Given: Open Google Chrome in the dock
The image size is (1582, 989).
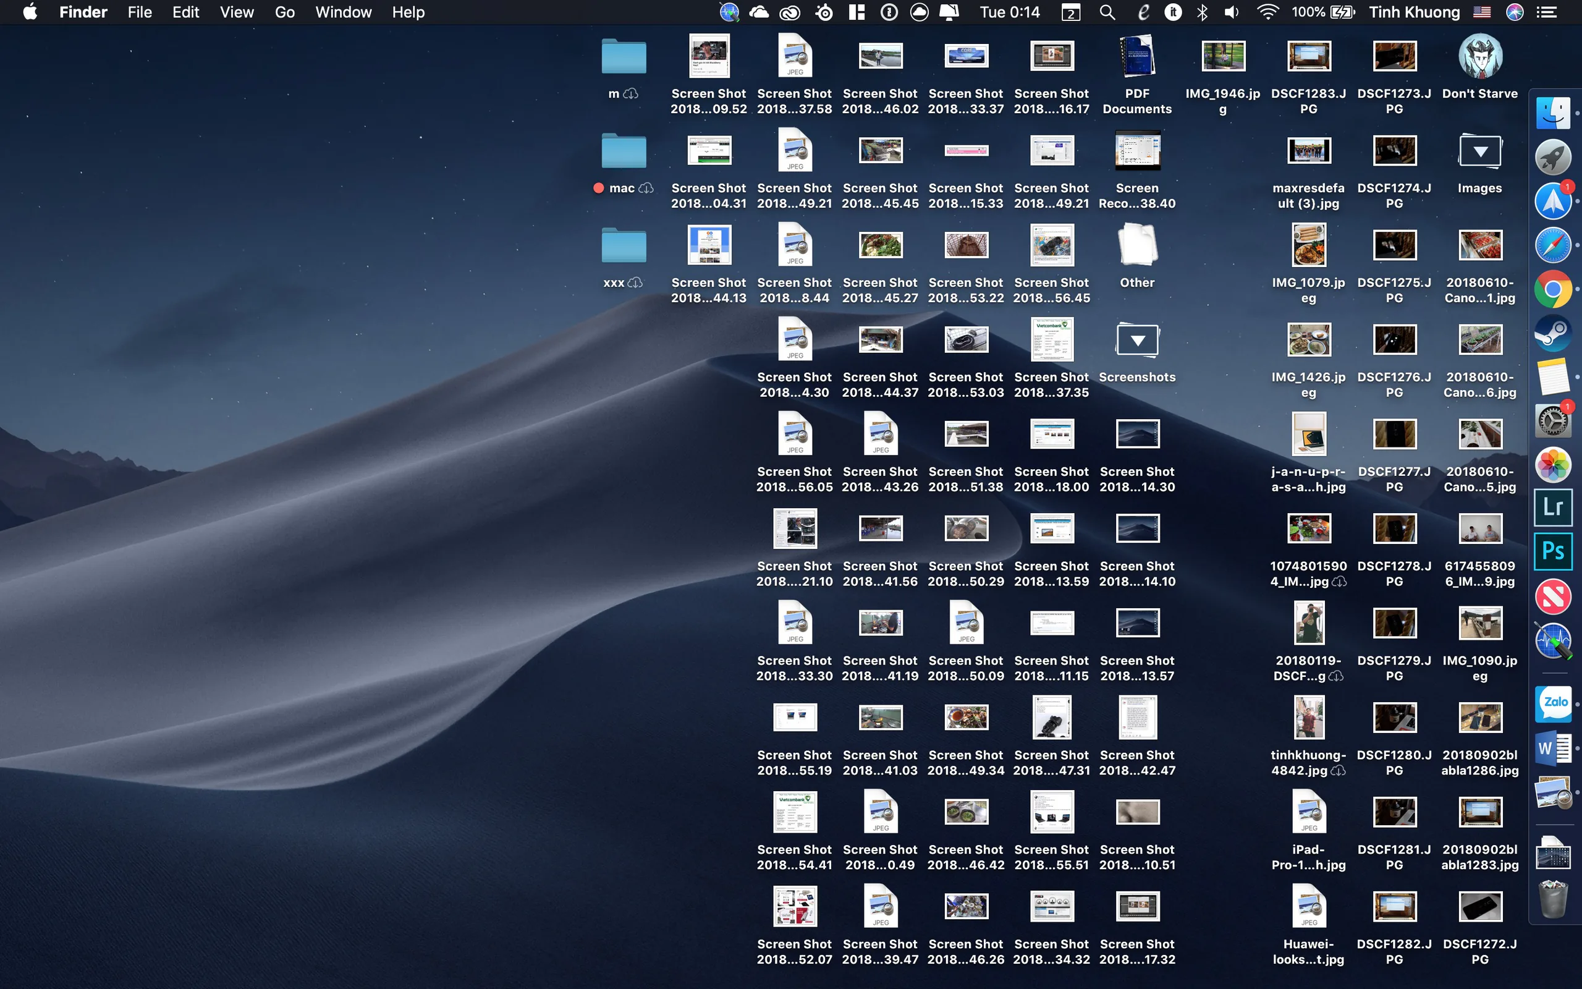Looking at the screenshot, I should tap(1553, 289).
